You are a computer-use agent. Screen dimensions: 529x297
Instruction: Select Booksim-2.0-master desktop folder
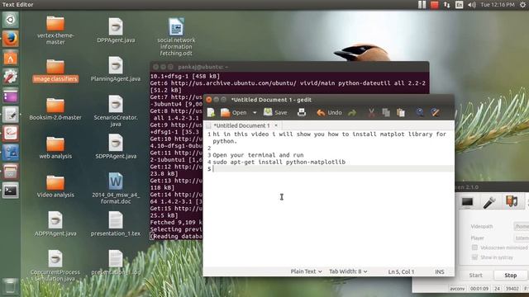click(55, 109)
